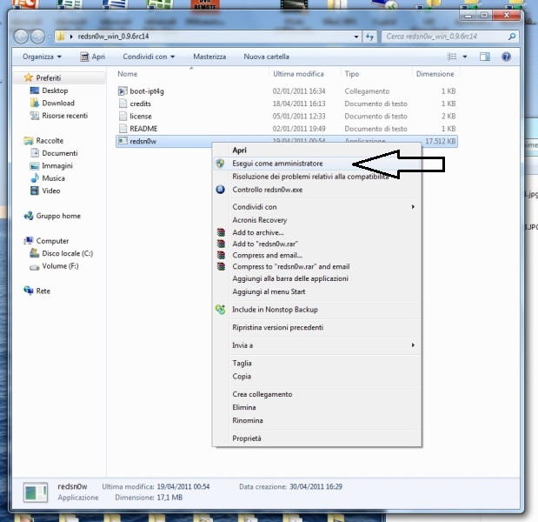Open Desktop in the Preferiti sidebar

(x=55, y=90)
